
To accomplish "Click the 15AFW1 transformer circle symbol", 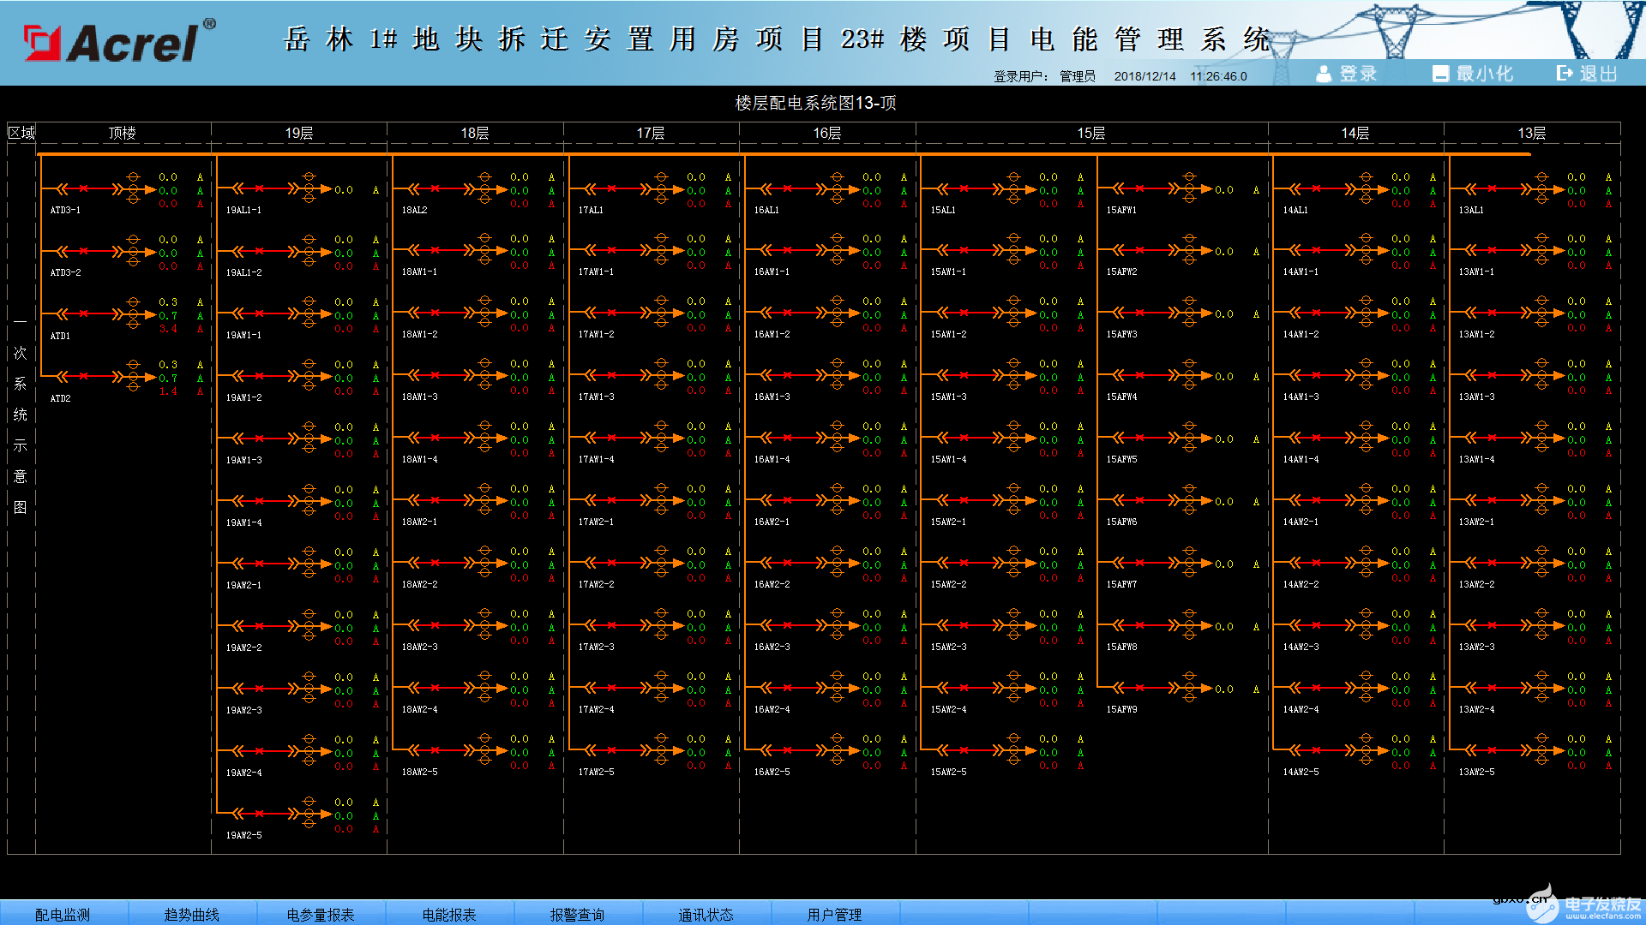I will (x=1189, y=188).
